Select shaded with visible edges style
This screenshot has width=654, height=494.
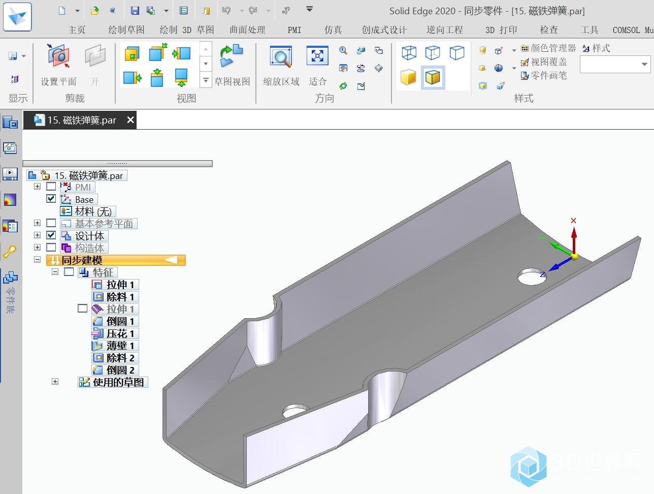coord(433,78)
